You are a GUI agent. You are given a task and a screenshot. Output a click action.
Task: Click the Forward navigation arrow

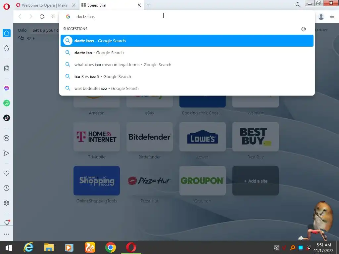[31, 17]
